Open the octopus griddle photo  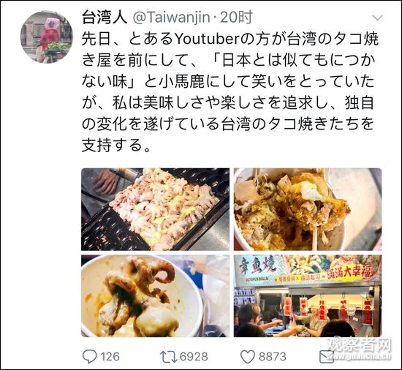(x=156, y=209)
